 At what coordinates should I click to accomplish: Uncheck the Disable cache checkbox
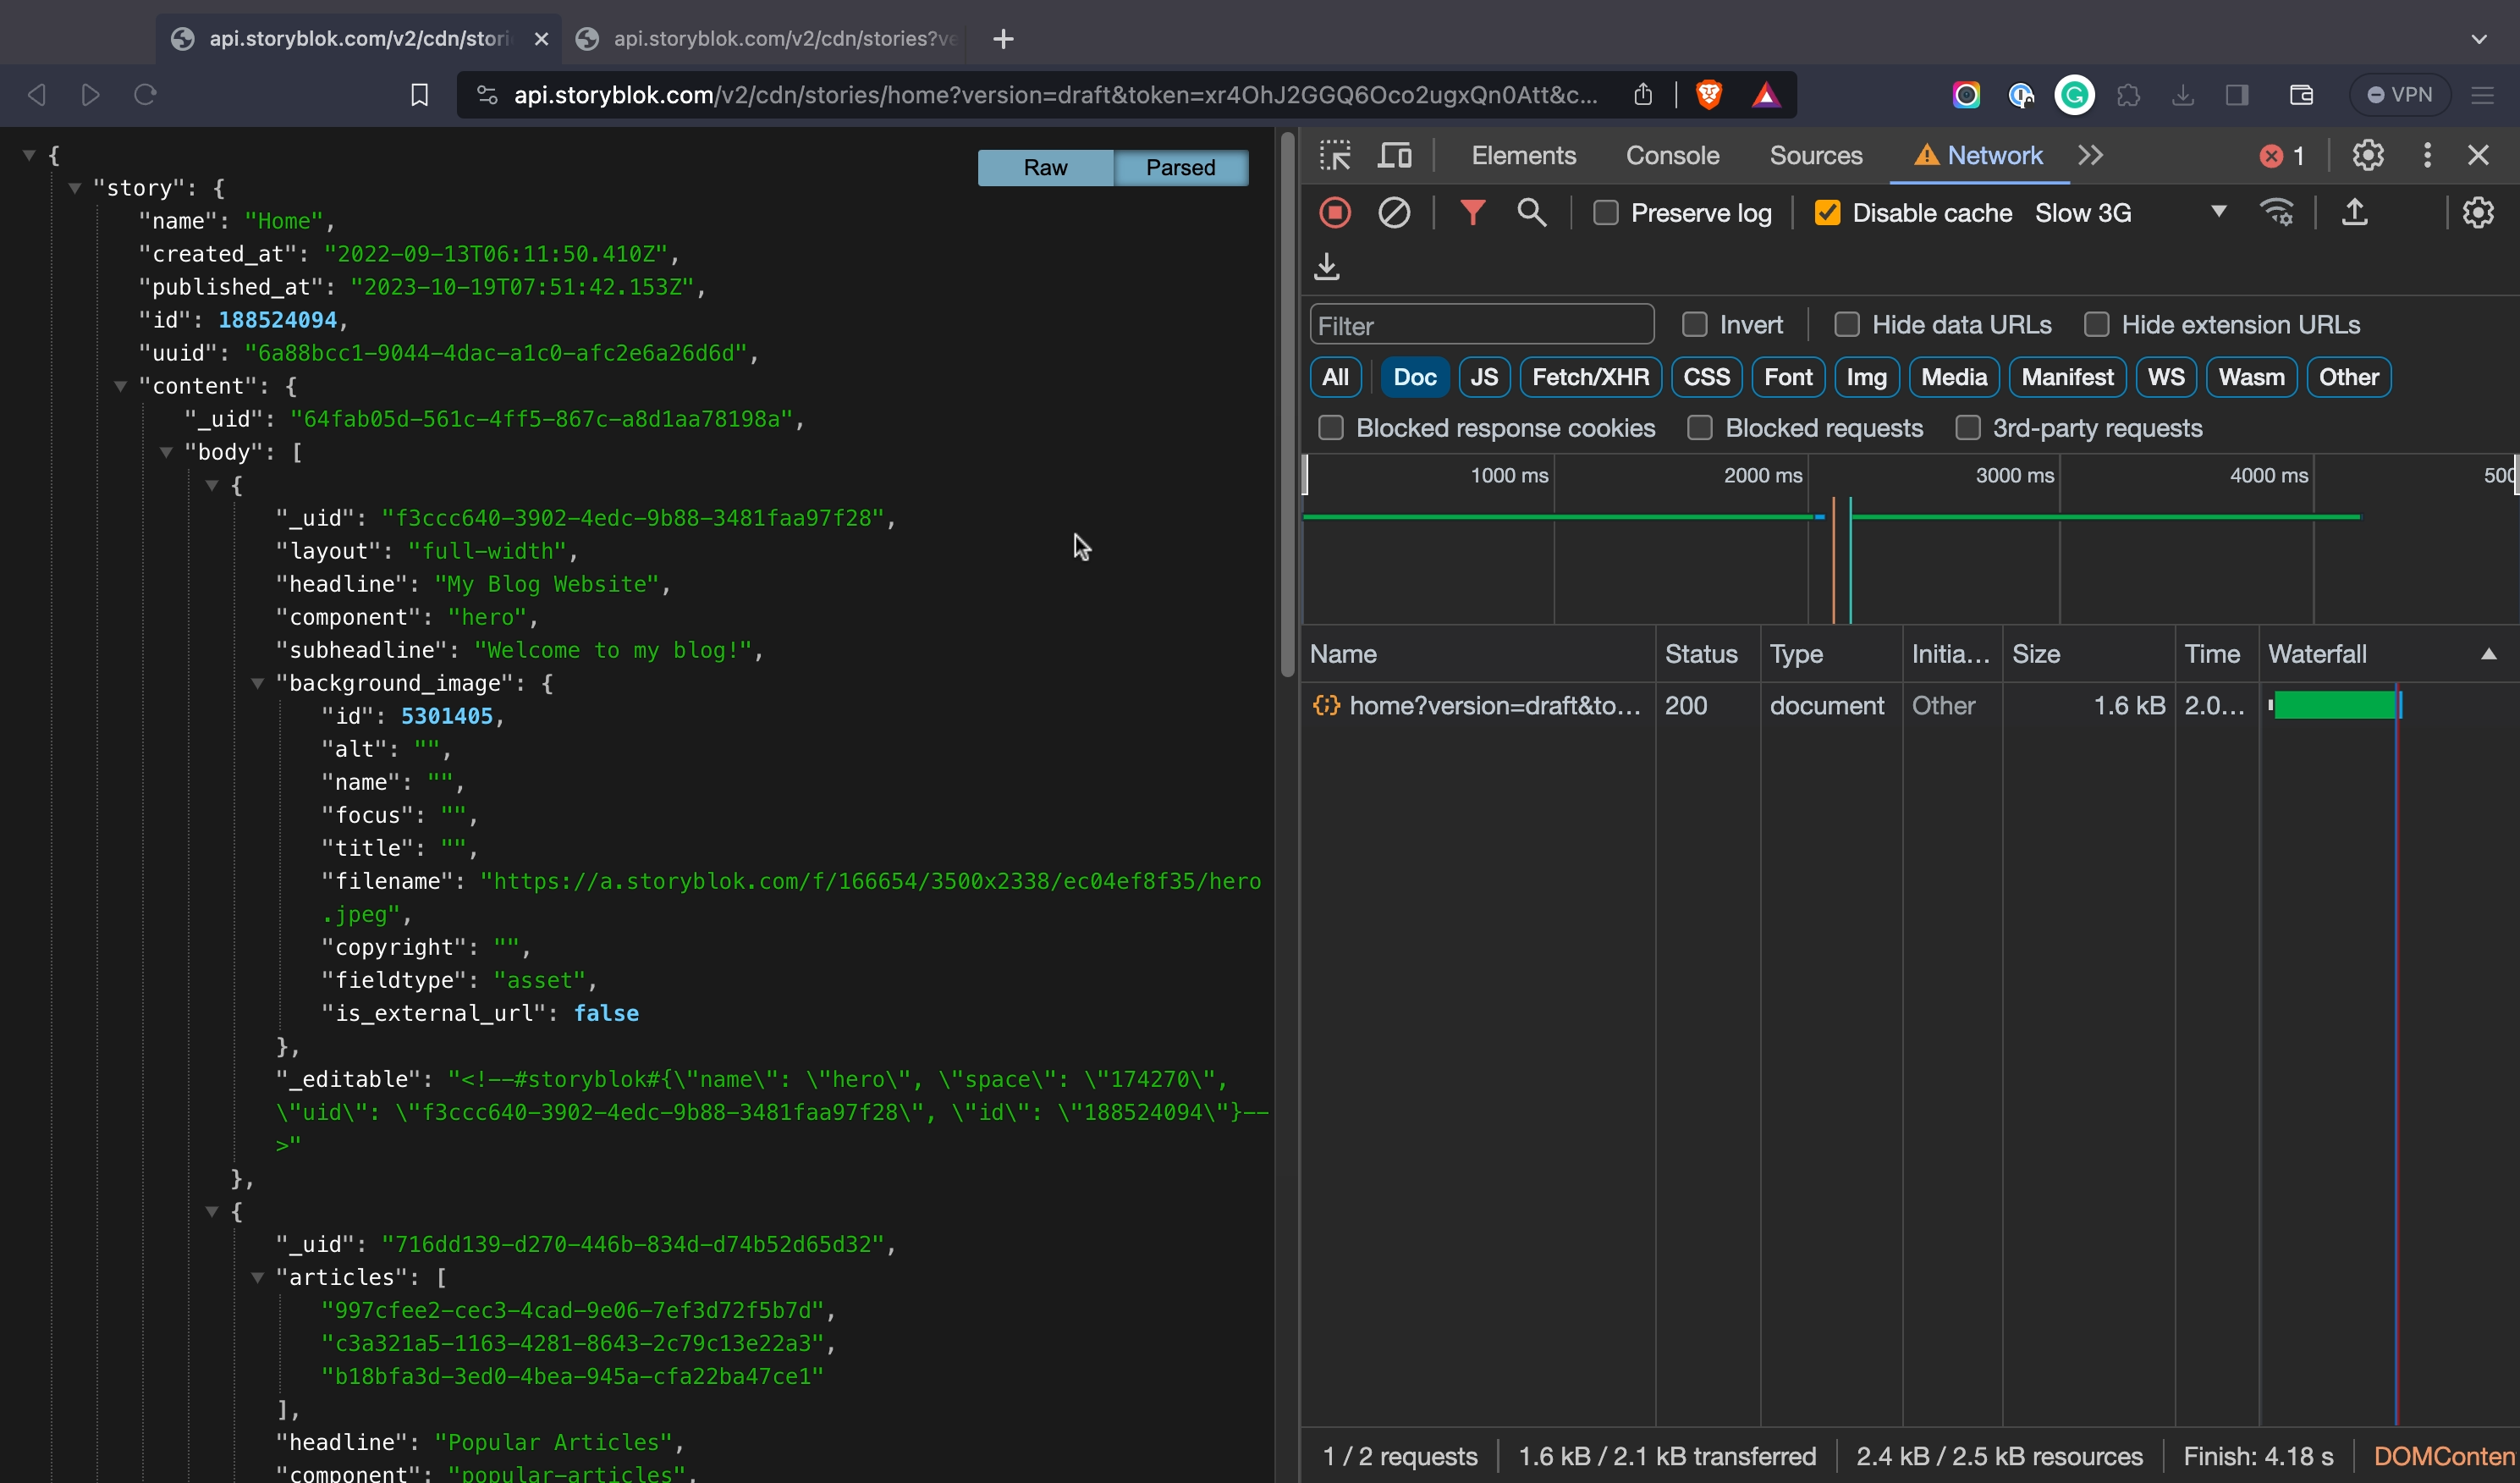coord(1827,213)
